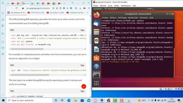183x103 pixels.
Task: Open 'Spring Boot : Install...' bookmark
Action: pyautogui.click(x=56, y=13)
